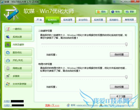Click the 物理内存 slider thumb
This screenshot has height=110, width=140.
tap(126, 77)
